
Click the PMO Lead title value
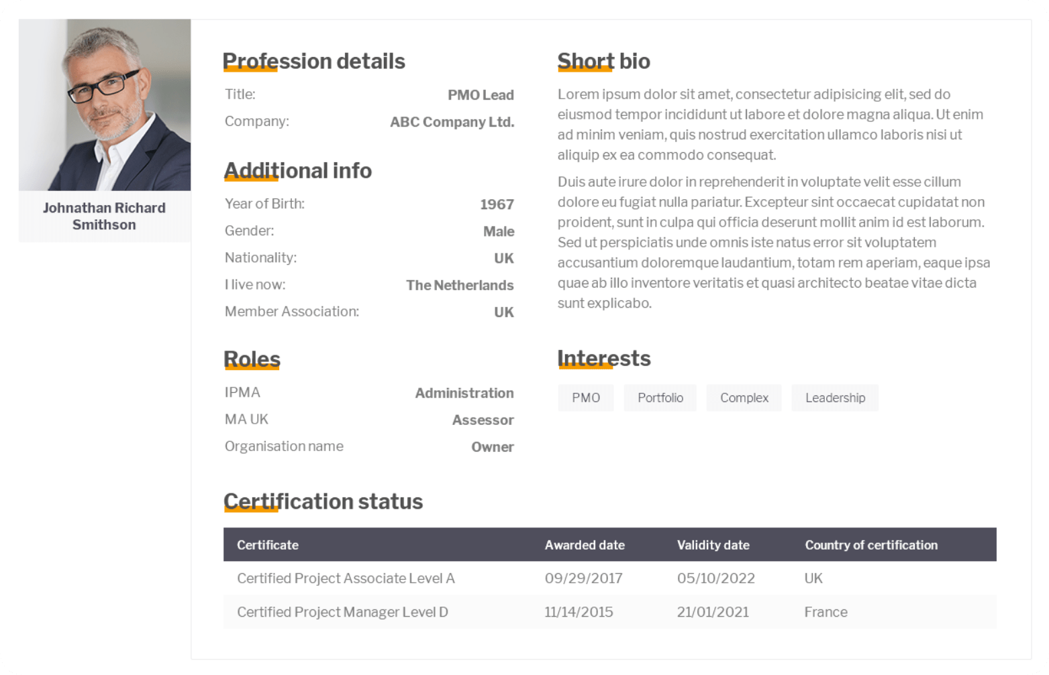click(x=481, y=95)
